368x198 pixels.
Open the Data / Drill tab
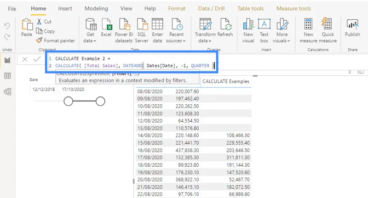(x=211, y=9)
